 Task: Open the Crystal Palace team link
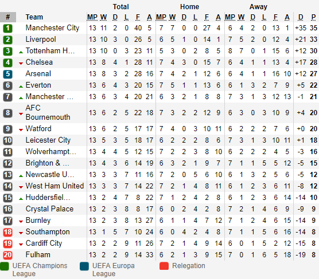(49, 209)
